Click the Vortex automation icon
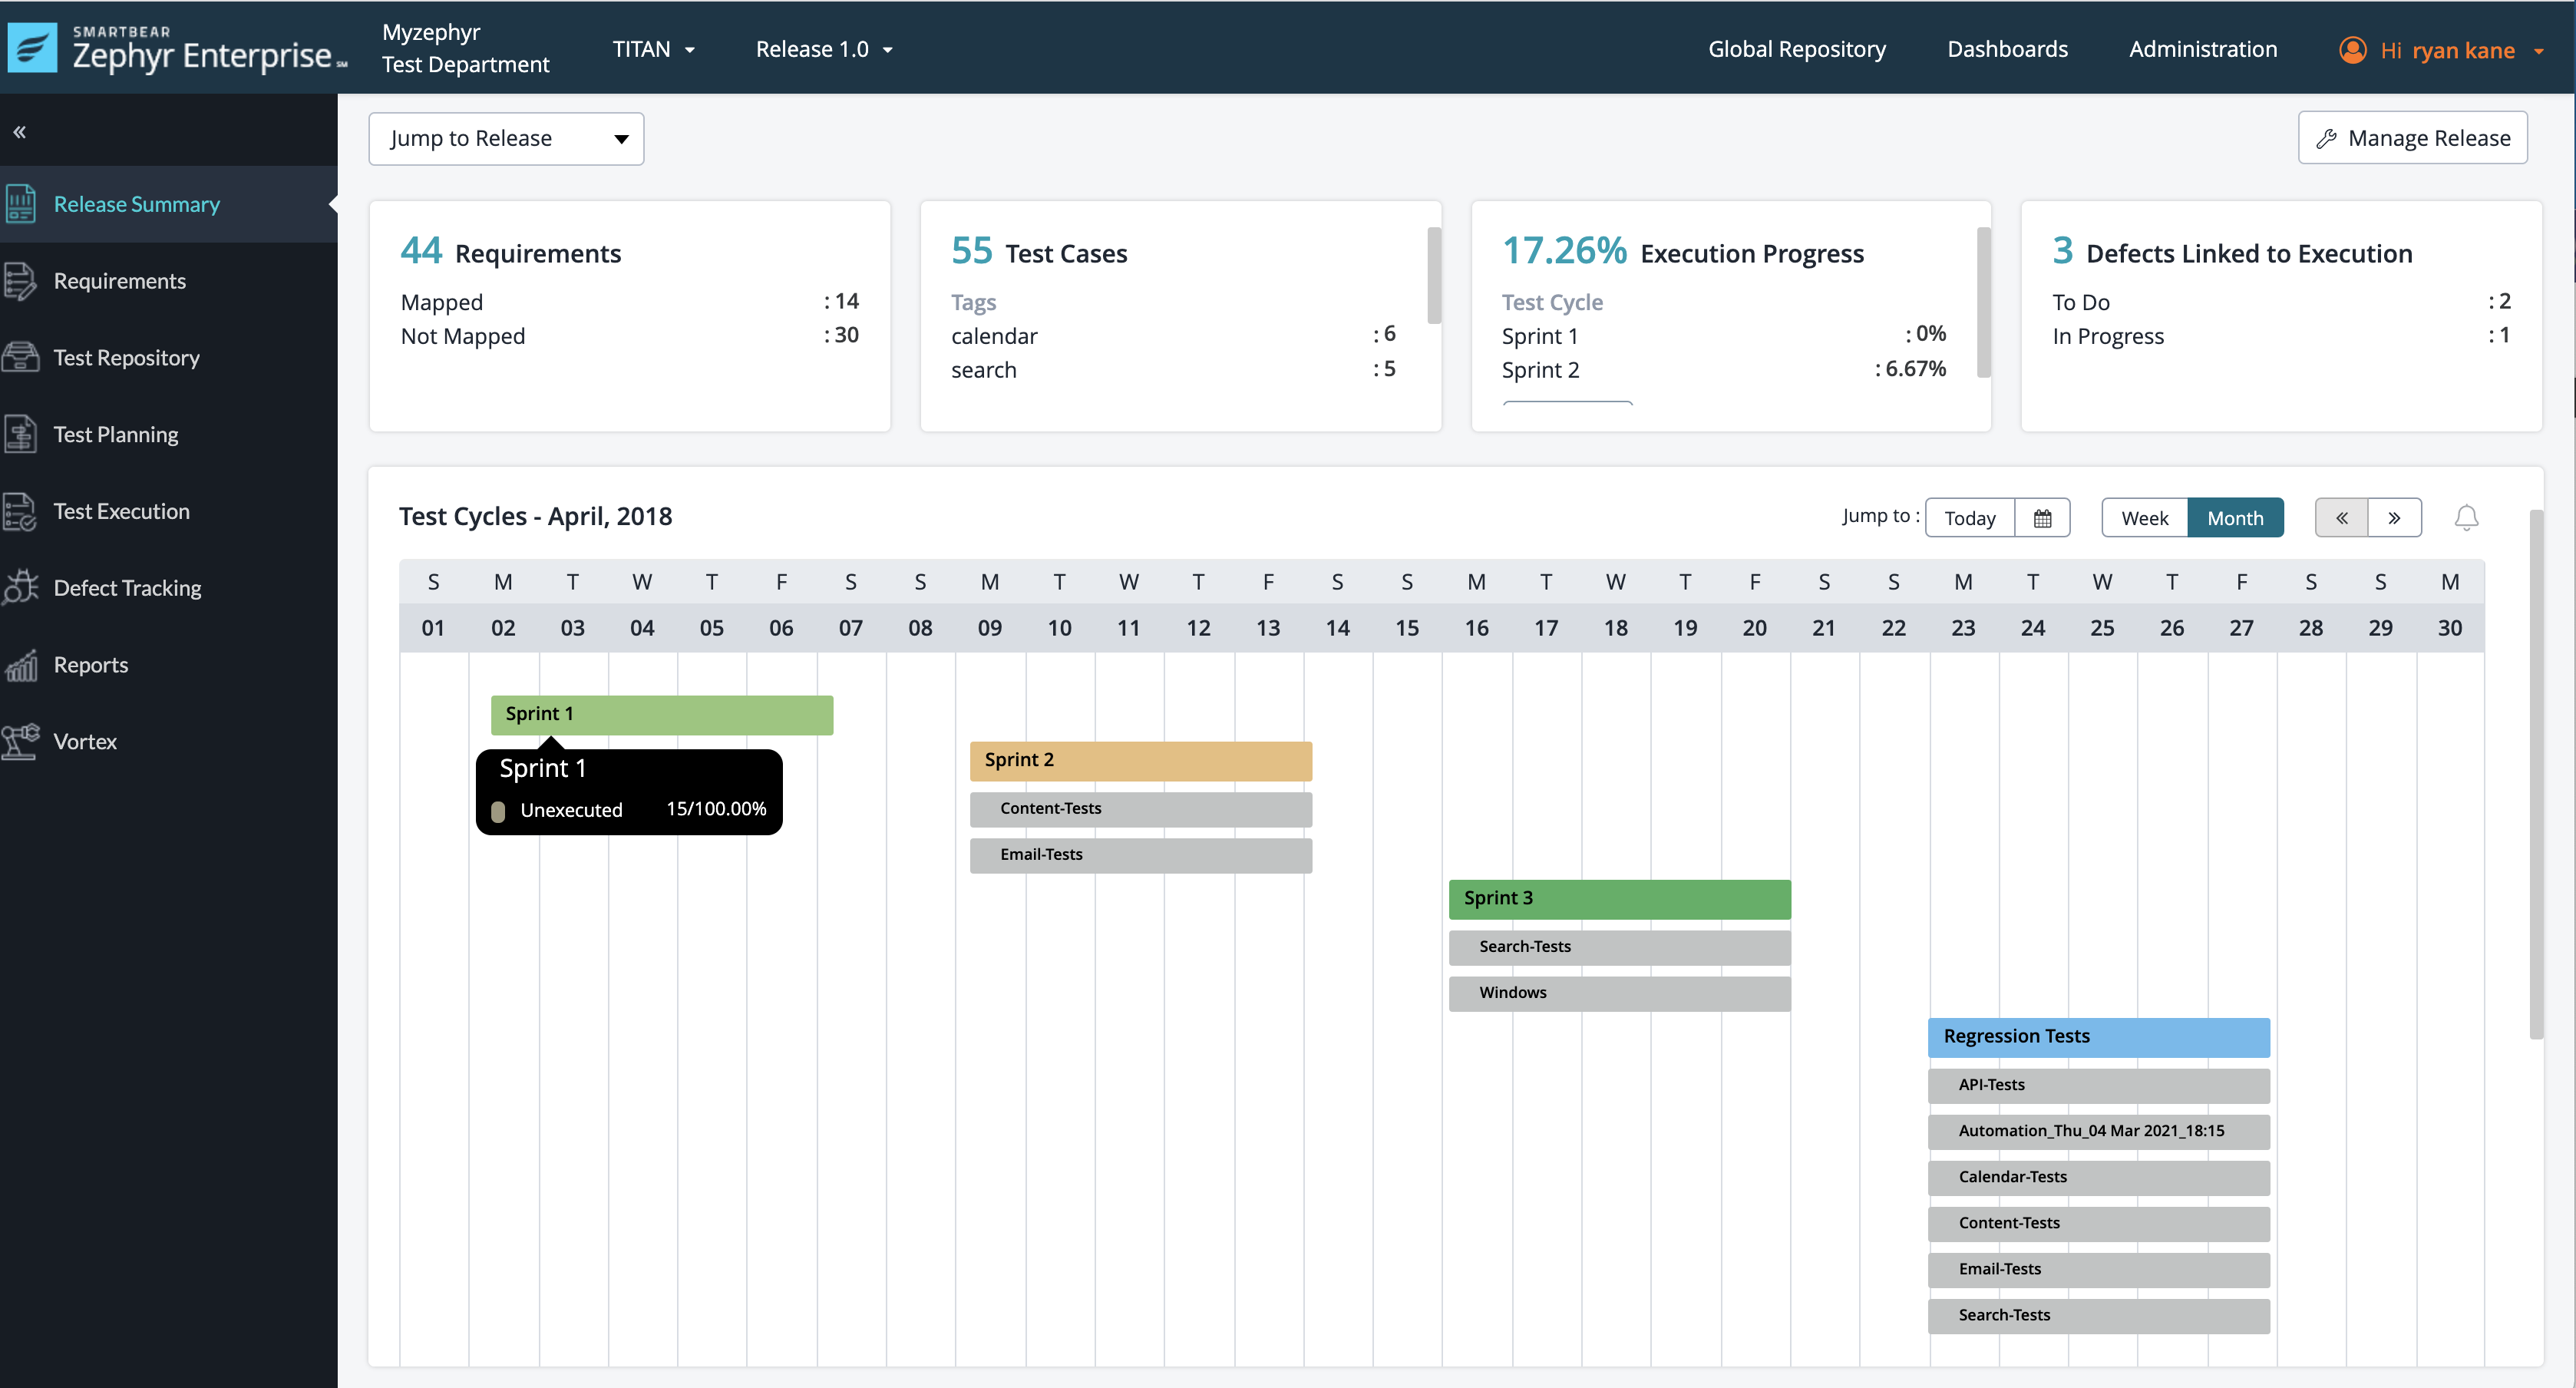2576x1388 pixels. [x=21, y=741]
